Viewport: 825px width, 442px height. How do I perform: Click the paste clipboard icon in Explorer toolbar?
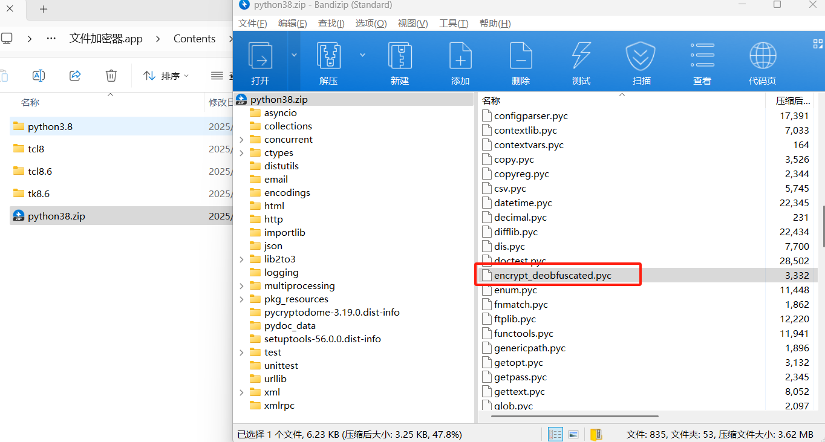(x=4, y=76)
